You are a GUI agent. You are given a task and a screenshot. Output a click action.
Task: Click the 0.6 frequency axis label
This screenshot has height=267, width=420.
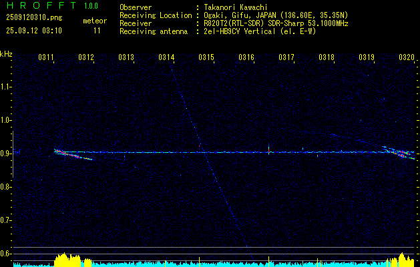point(5,254)
